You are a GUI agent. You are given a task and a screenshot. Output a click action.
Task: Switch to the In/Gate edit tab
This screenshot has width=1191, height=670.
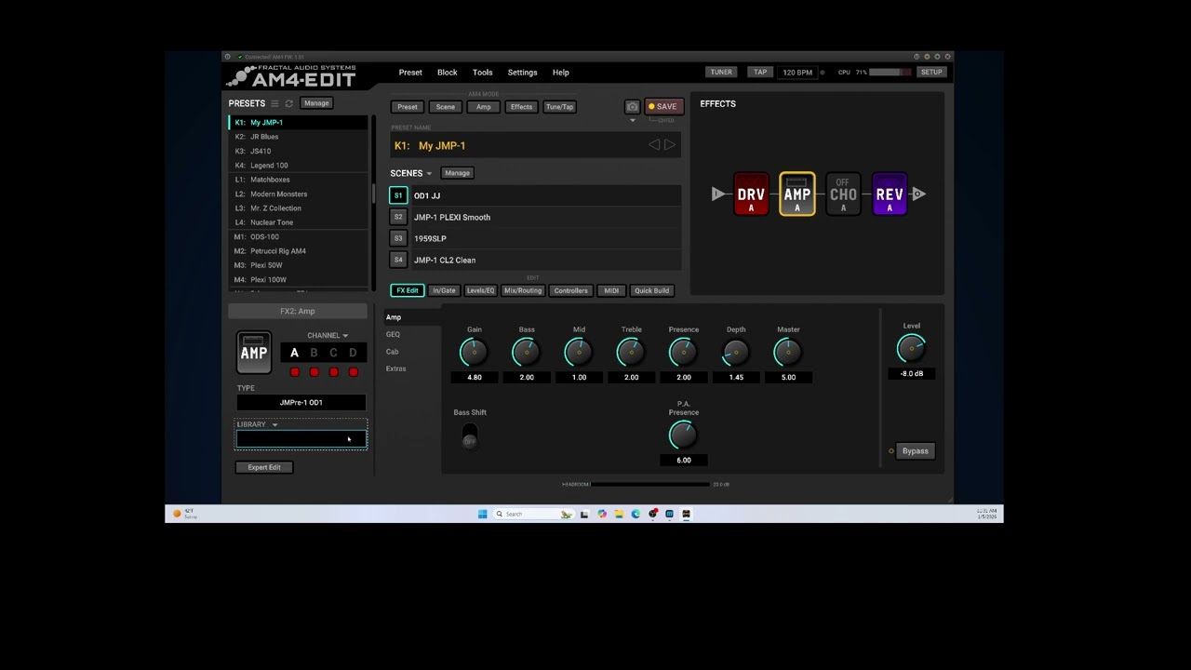(x=444, y=290)
